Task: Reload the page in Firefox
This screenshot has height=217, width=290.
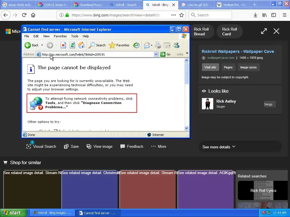Action: 24,15
